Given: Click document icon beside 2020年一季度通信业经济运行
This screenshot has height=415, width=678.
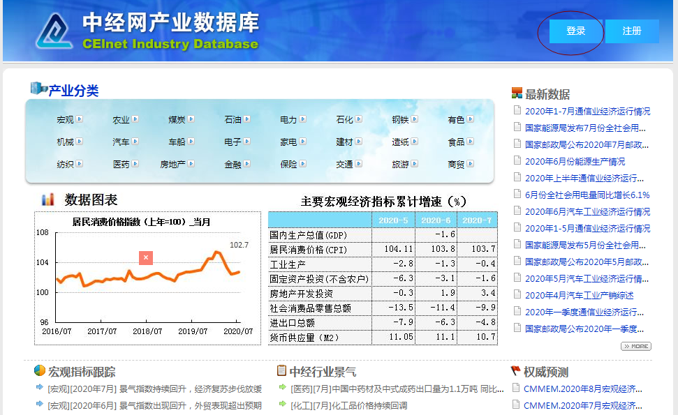Looking at the screenshot, I should [x=517, y=311].
